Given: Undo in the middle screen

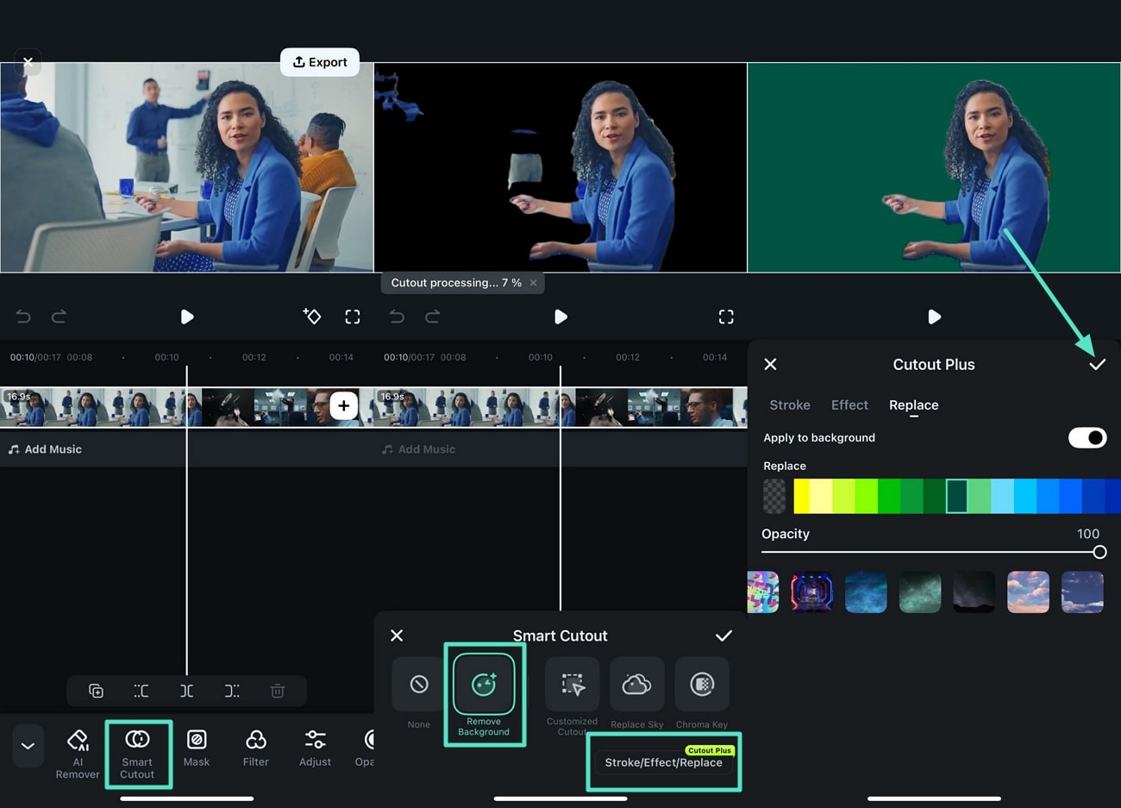Looking at the screenshot, I should click(x=397, y=316).
